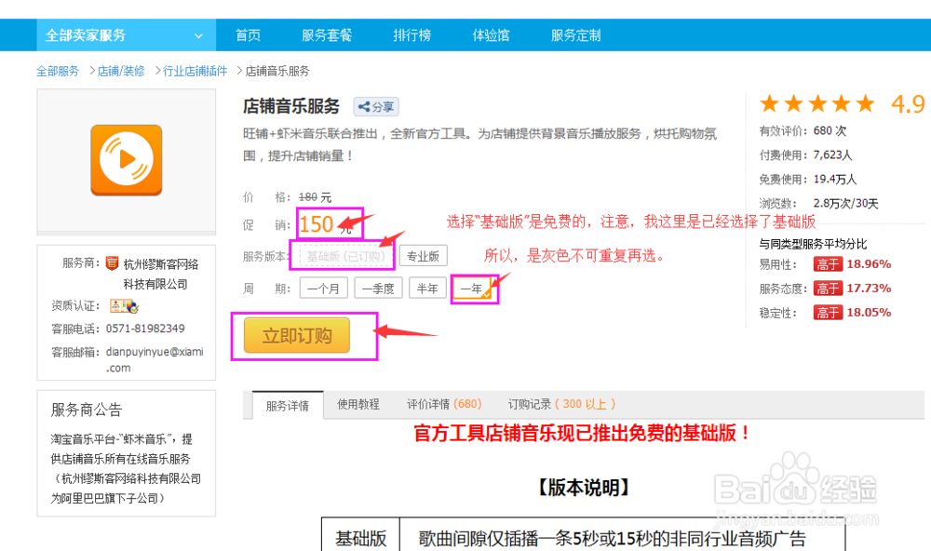The image size is (931, 551).
Task: Click the 服务商公告 heading
Action: (x=87, y=410)
